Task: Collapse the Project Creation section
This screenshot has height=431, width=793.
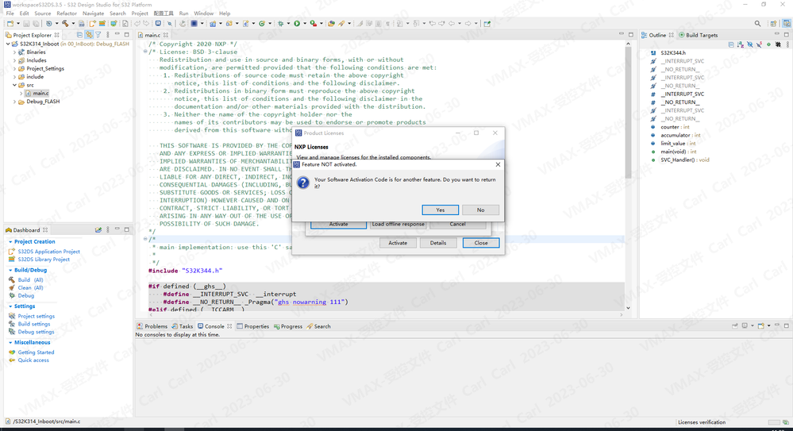Action: pos(10,242)
